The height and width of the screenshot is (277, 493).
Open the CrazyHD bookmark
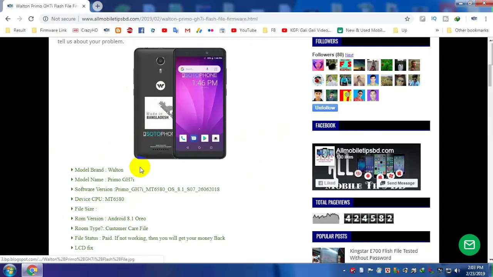click(x=86, y=30)
